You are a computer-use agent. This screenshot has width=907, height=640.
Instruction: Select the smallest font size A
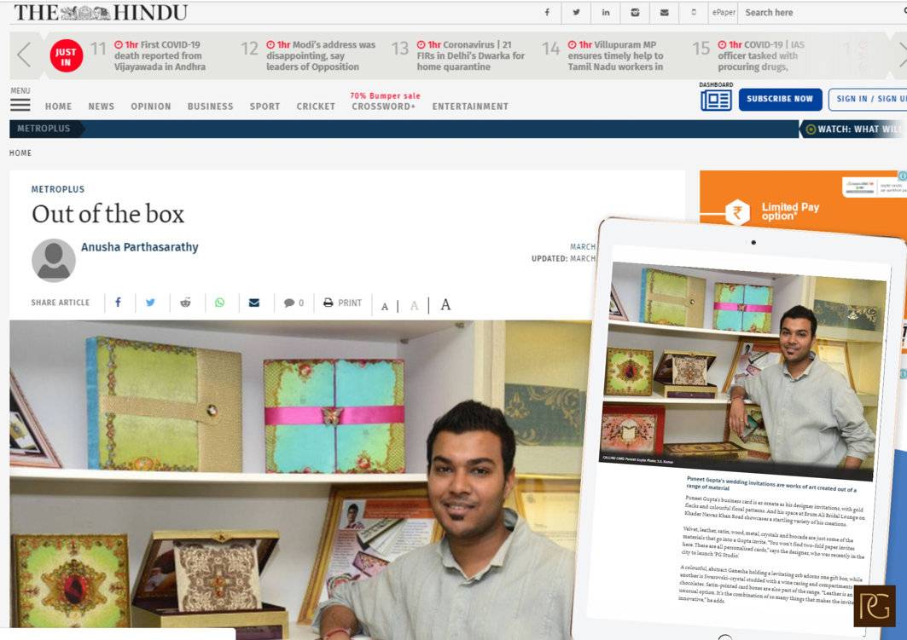(385, 306)
